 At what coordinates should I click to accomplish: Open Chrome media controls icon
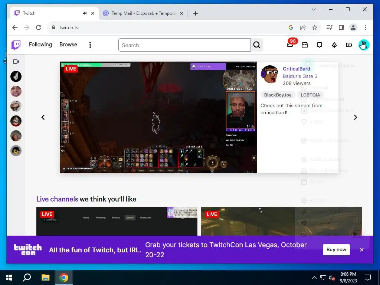pos(330,27)
